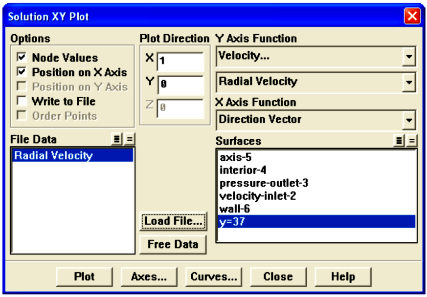Click the Plot button

[84, 276]
